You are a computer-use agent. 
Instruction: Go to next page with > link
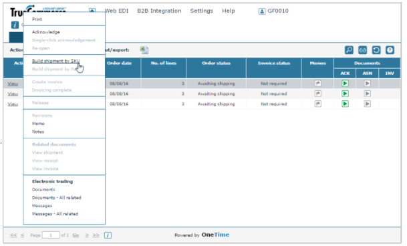(87, 235)
